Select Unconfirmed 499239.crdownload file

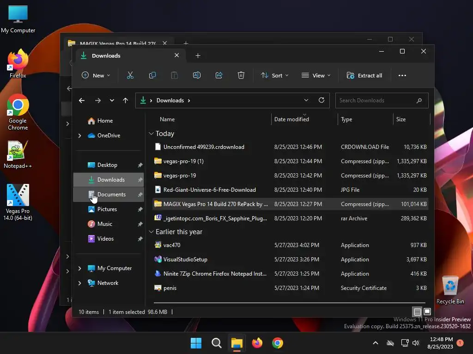click(290, 147)
